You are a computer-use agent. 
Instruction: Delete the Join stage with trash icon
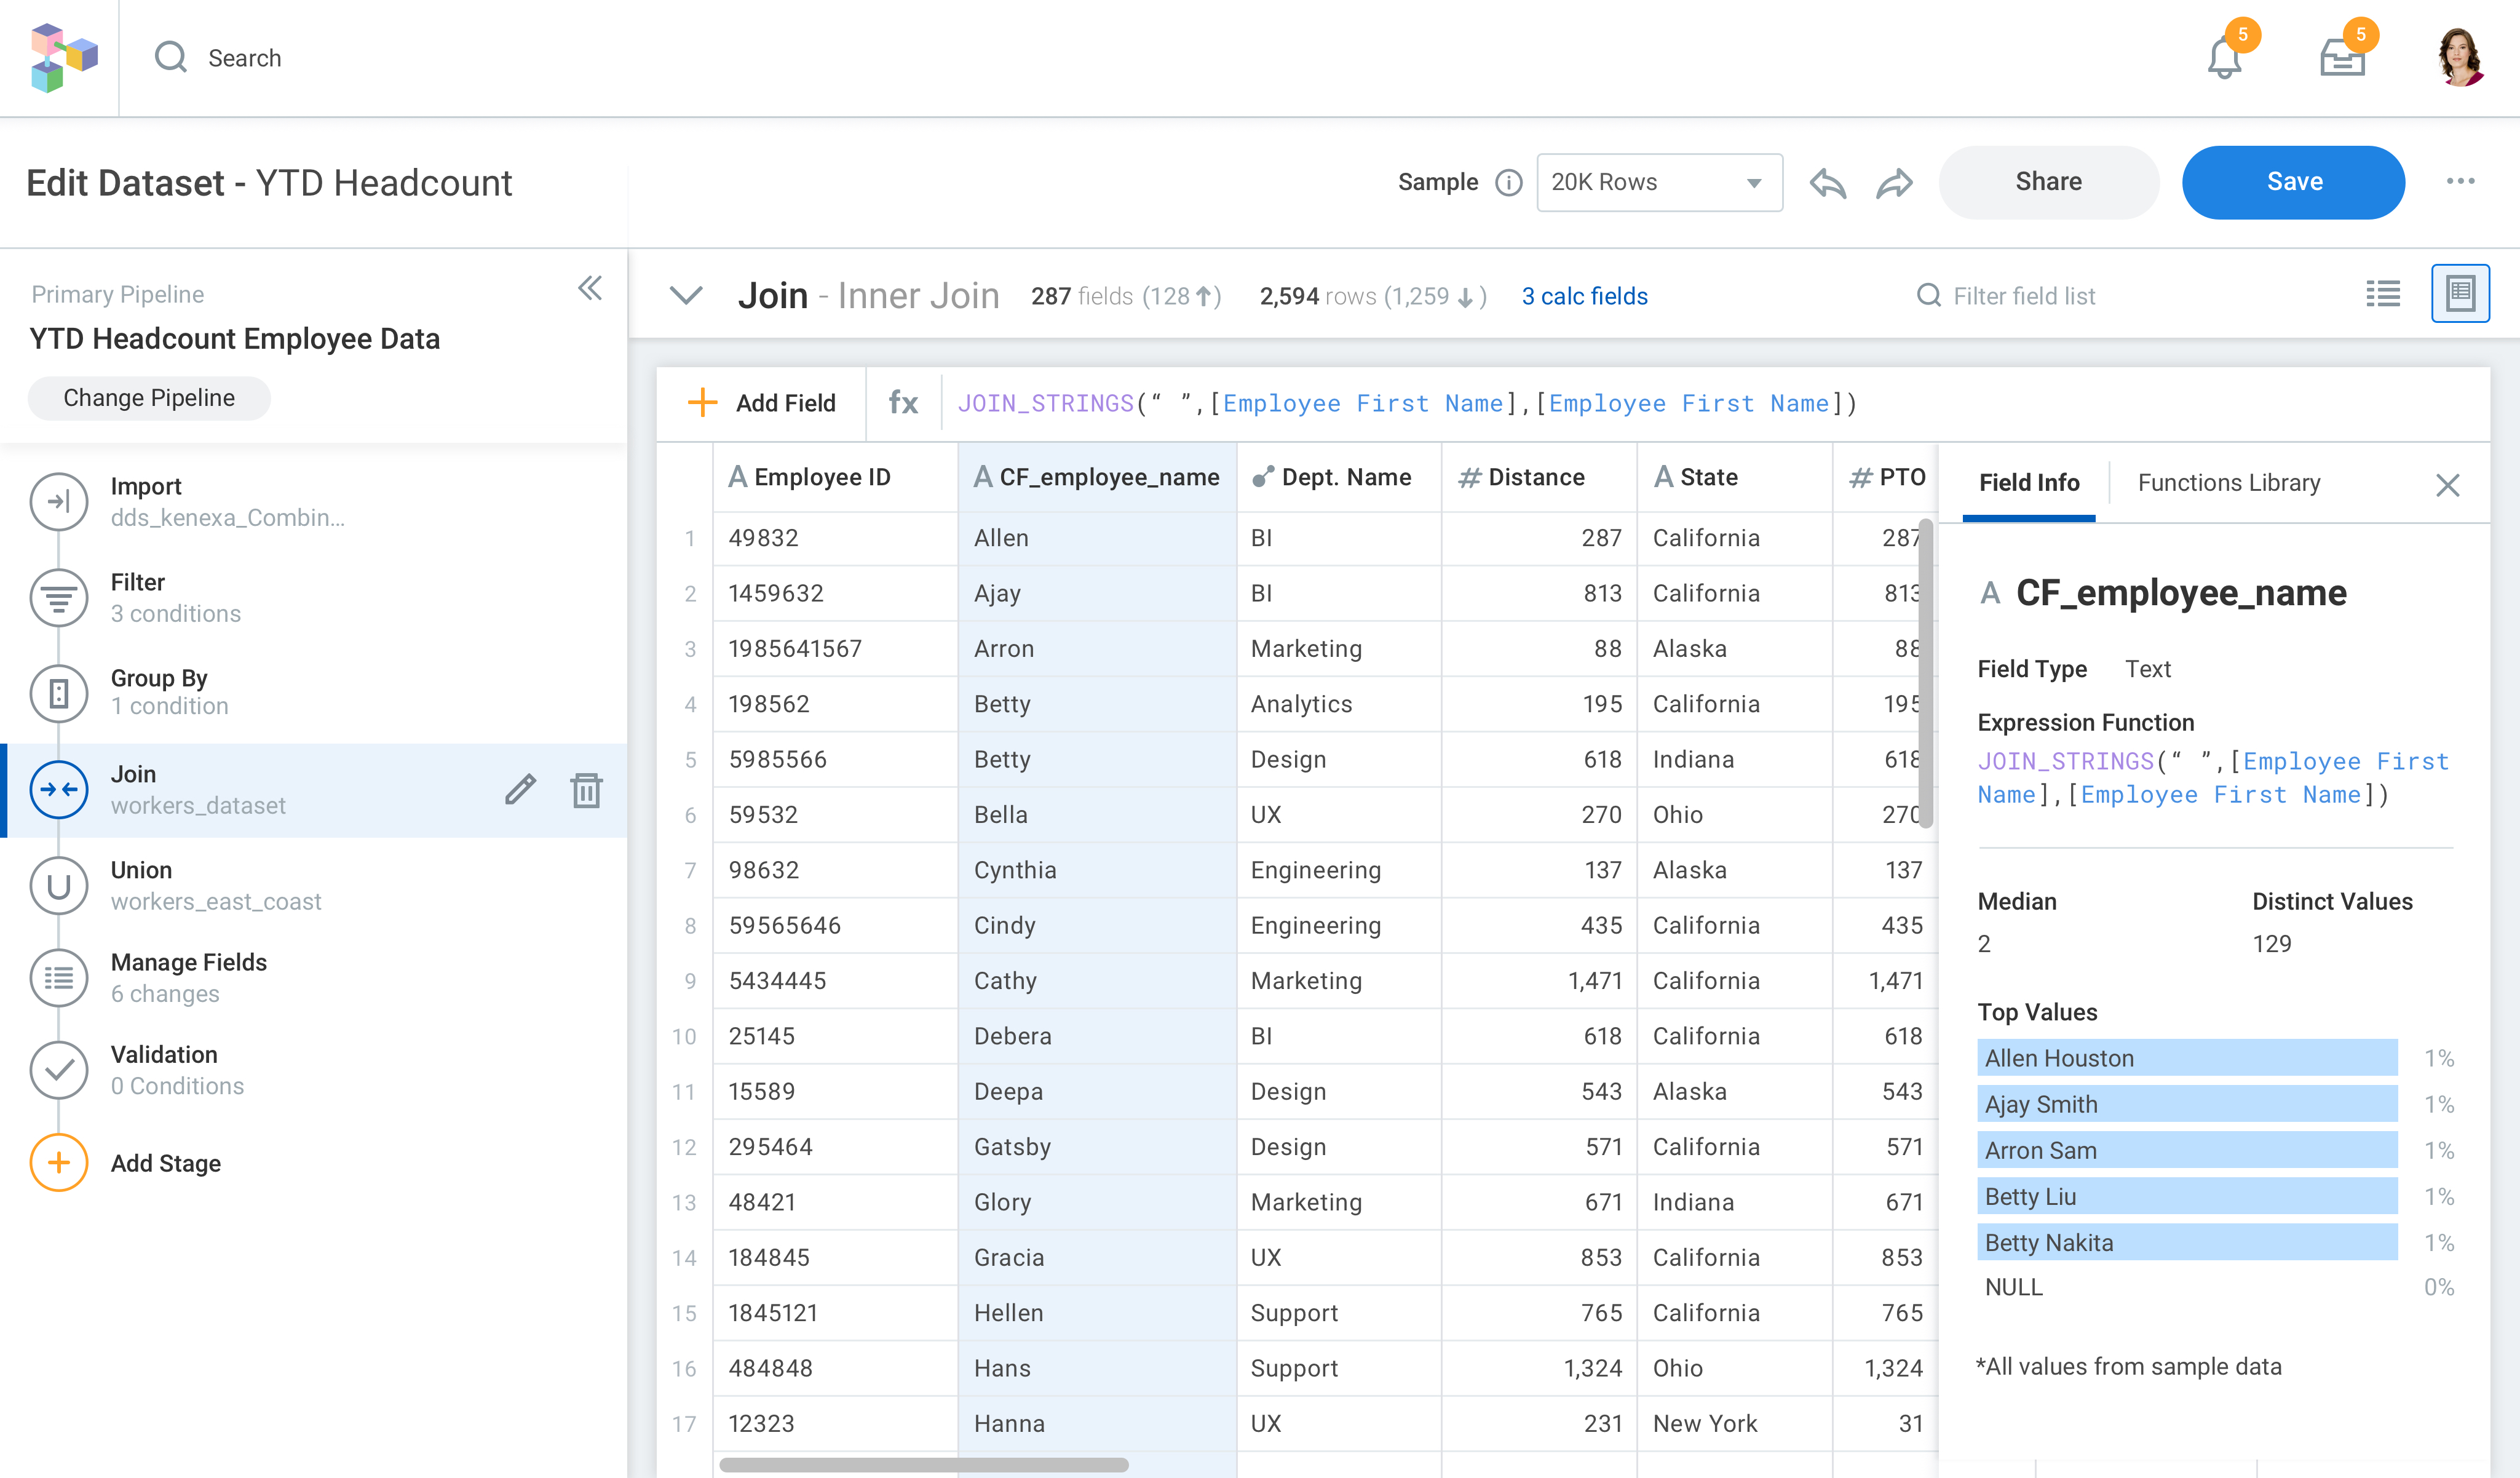586,790
